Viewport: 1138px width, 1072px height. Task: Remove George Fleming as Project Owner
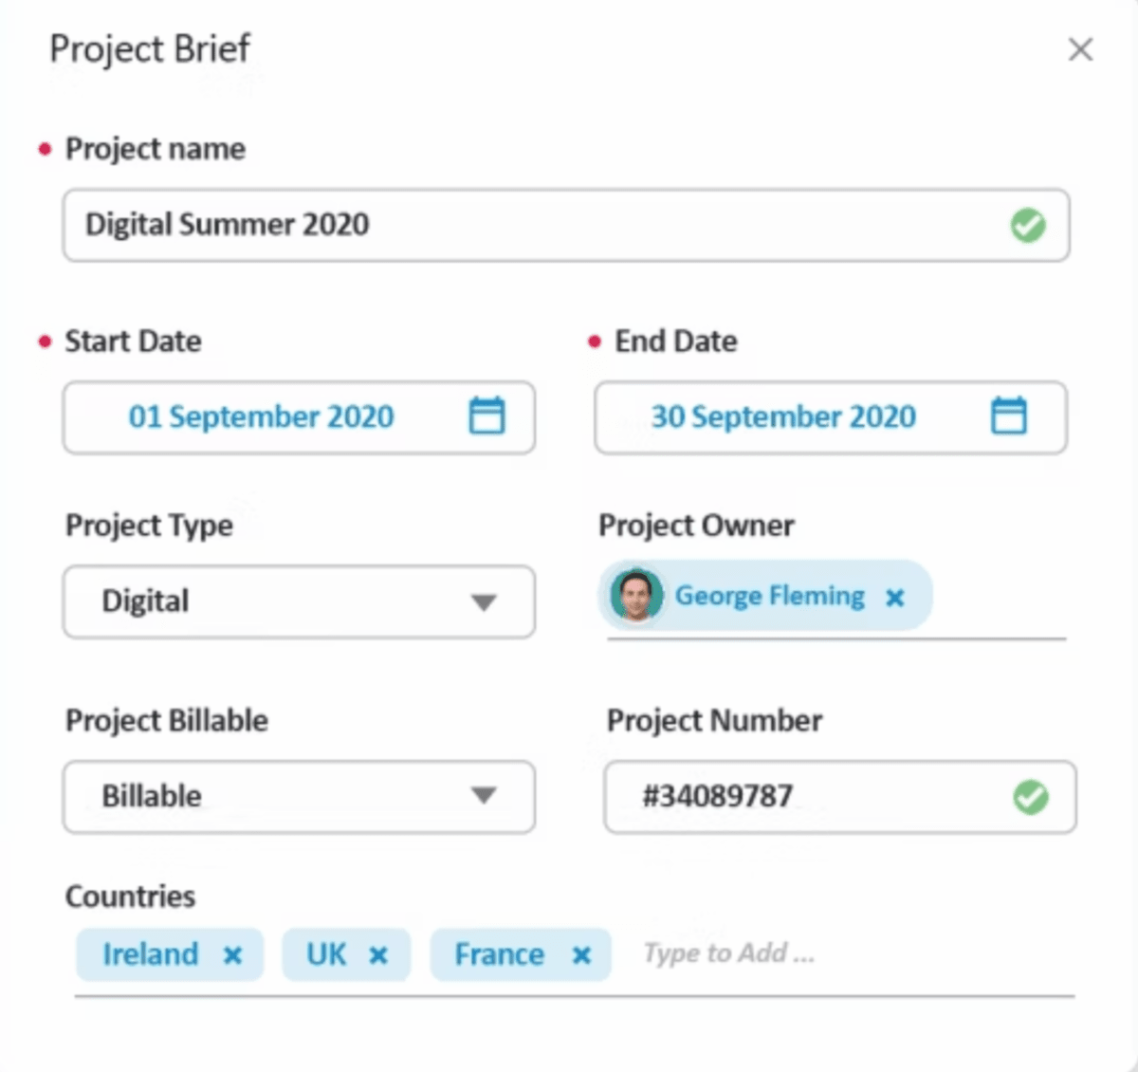pos(894,597)
